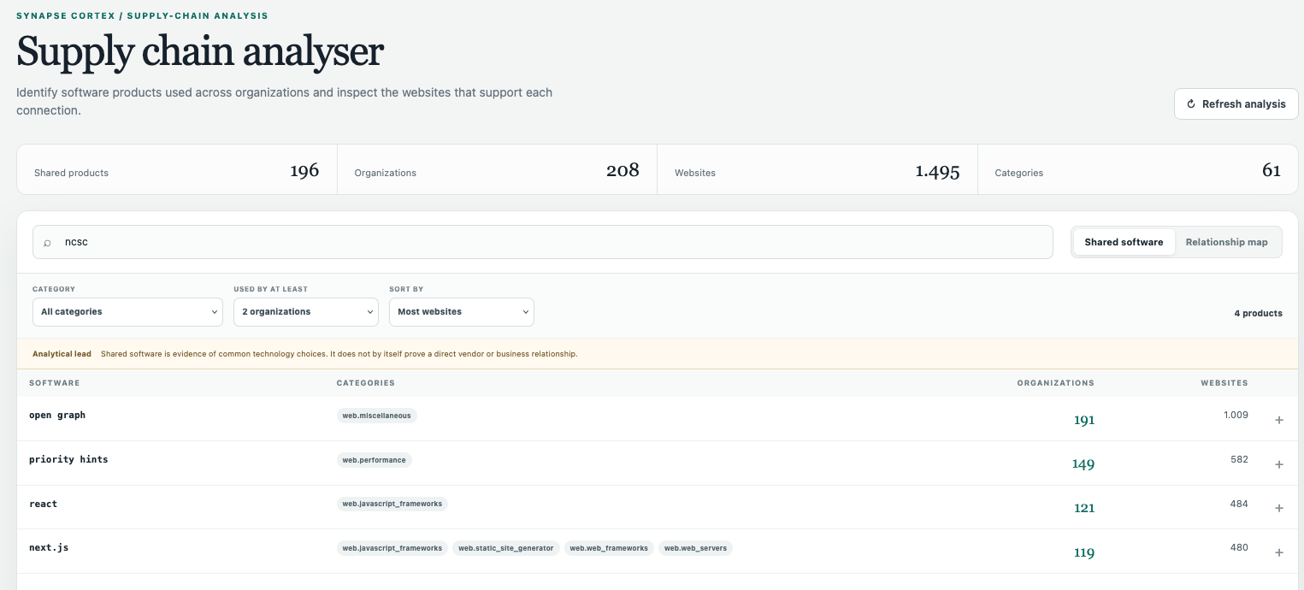This screenshot has height=590, width=1304.
Task: Click the Supply chain analyser heading
Action: [200, 52]
